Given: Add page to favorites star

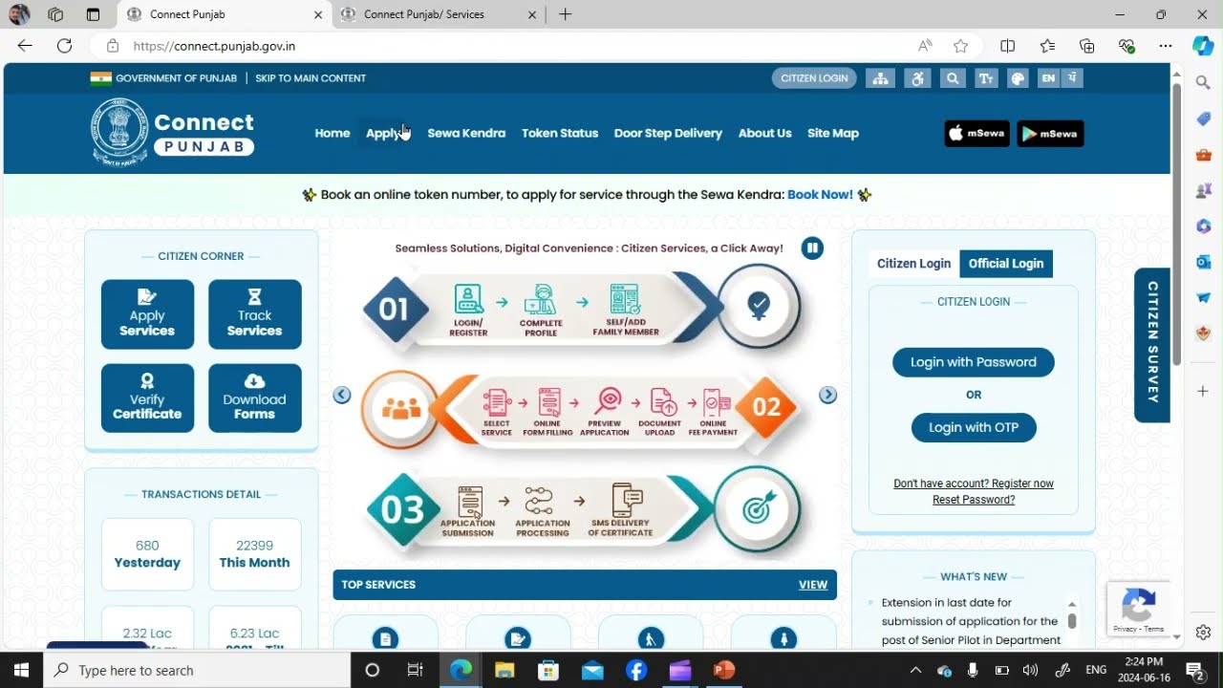Looking at the screenshot, I should coord(960,46).
